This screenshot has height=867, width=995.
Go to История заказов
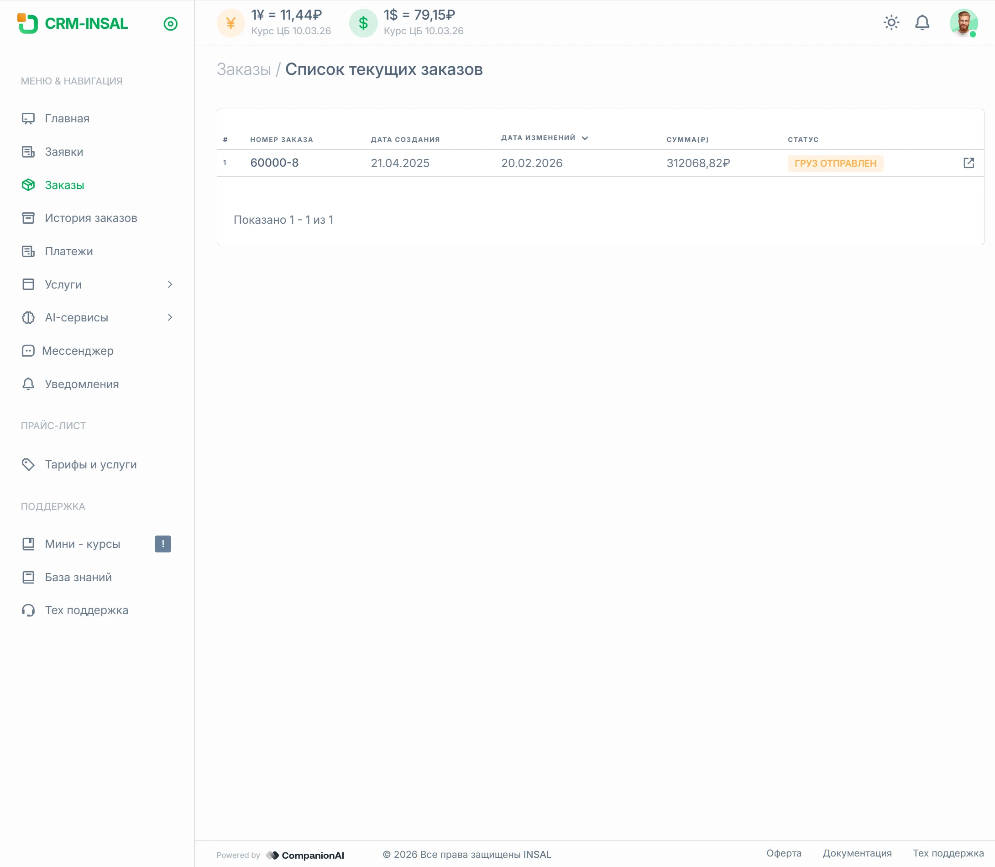pyautogui.click(x=90, y=218)
